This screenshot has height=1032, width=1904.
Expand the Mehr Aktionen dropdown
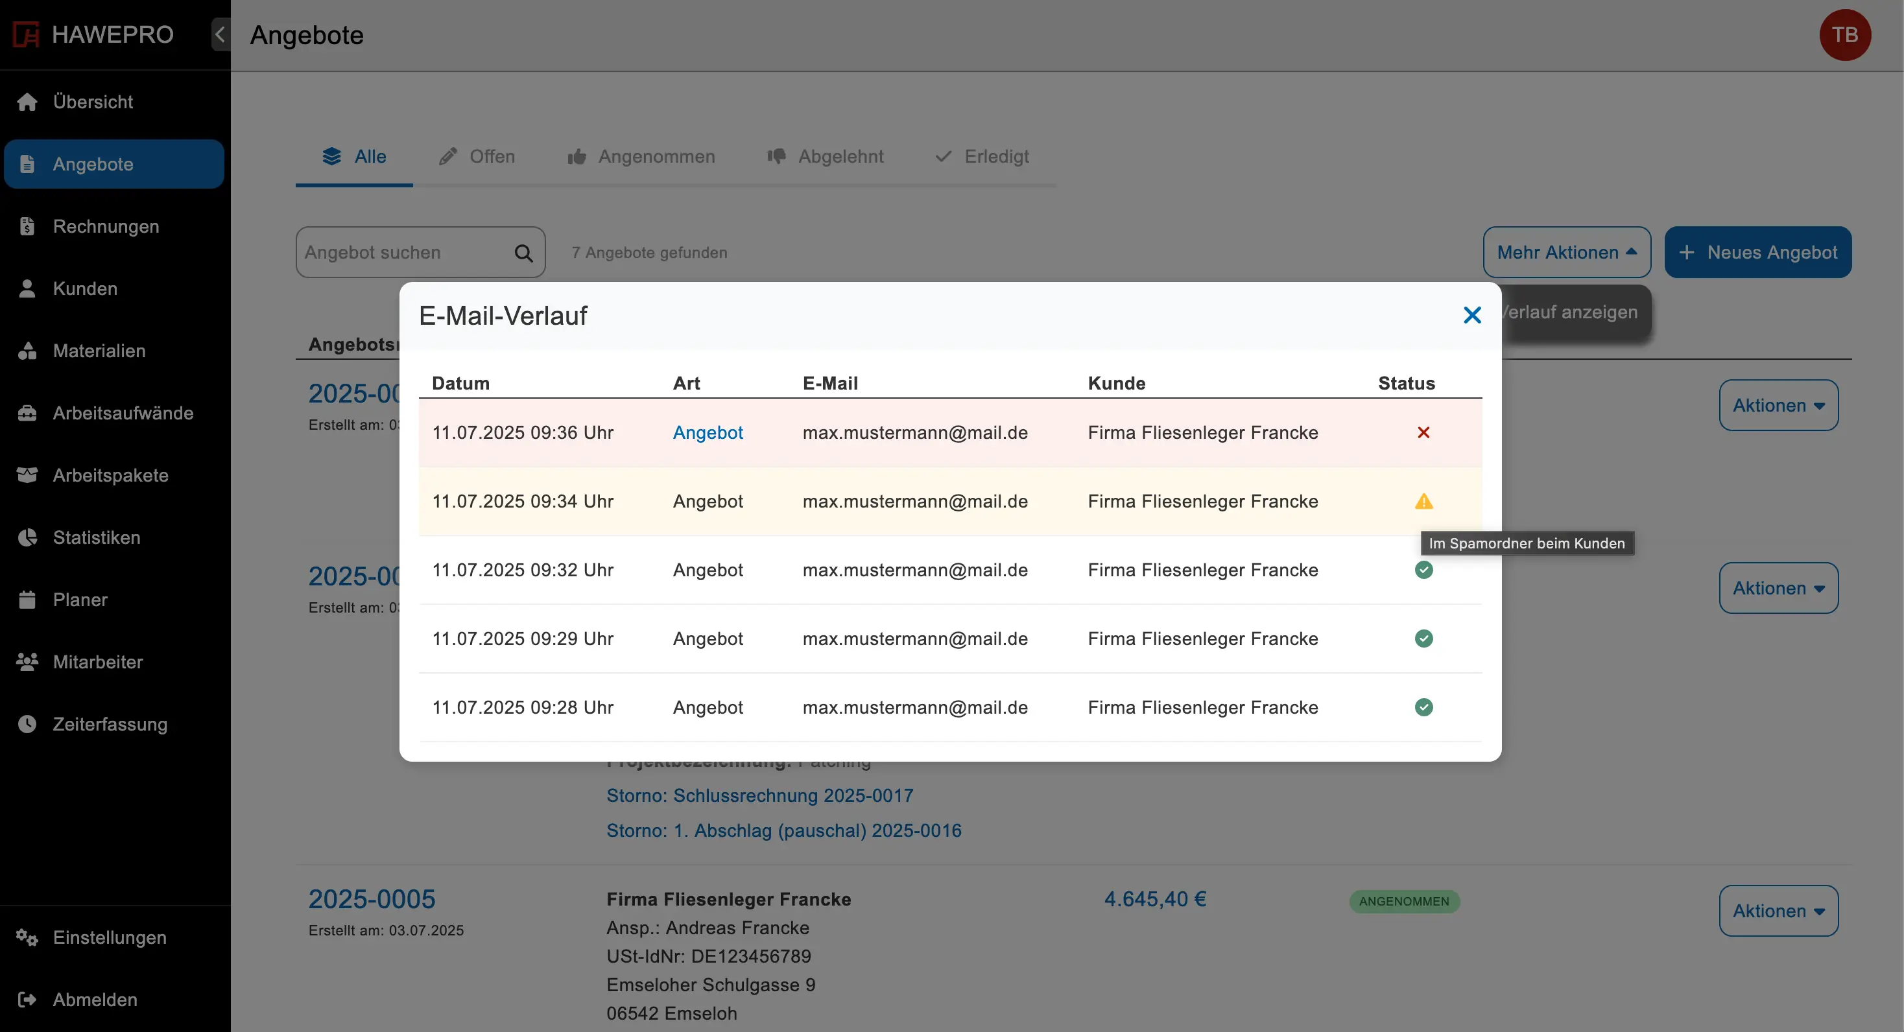click(1566, 252)
